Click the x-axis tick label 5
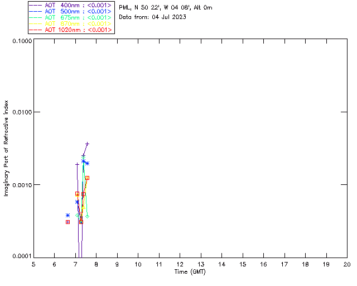This screenshot has height=286, width=357. 33,264
